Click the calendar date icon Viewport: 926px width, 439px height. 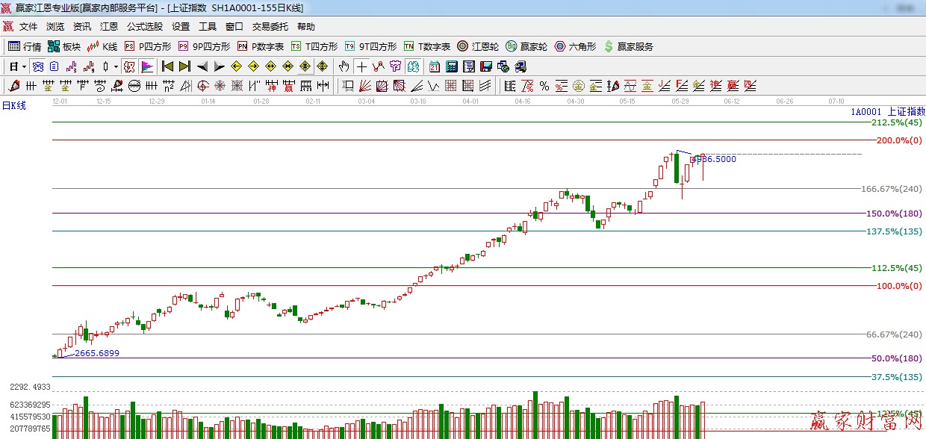tap(434, 66)
